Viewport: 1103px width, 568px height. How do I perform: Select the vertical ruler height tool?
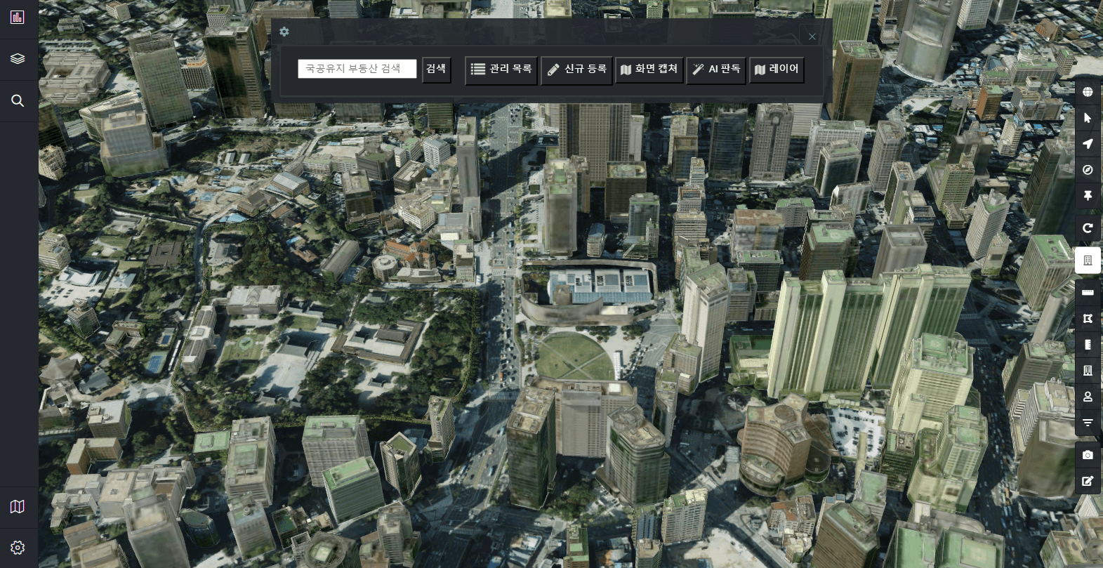[x=1088, y=345]
